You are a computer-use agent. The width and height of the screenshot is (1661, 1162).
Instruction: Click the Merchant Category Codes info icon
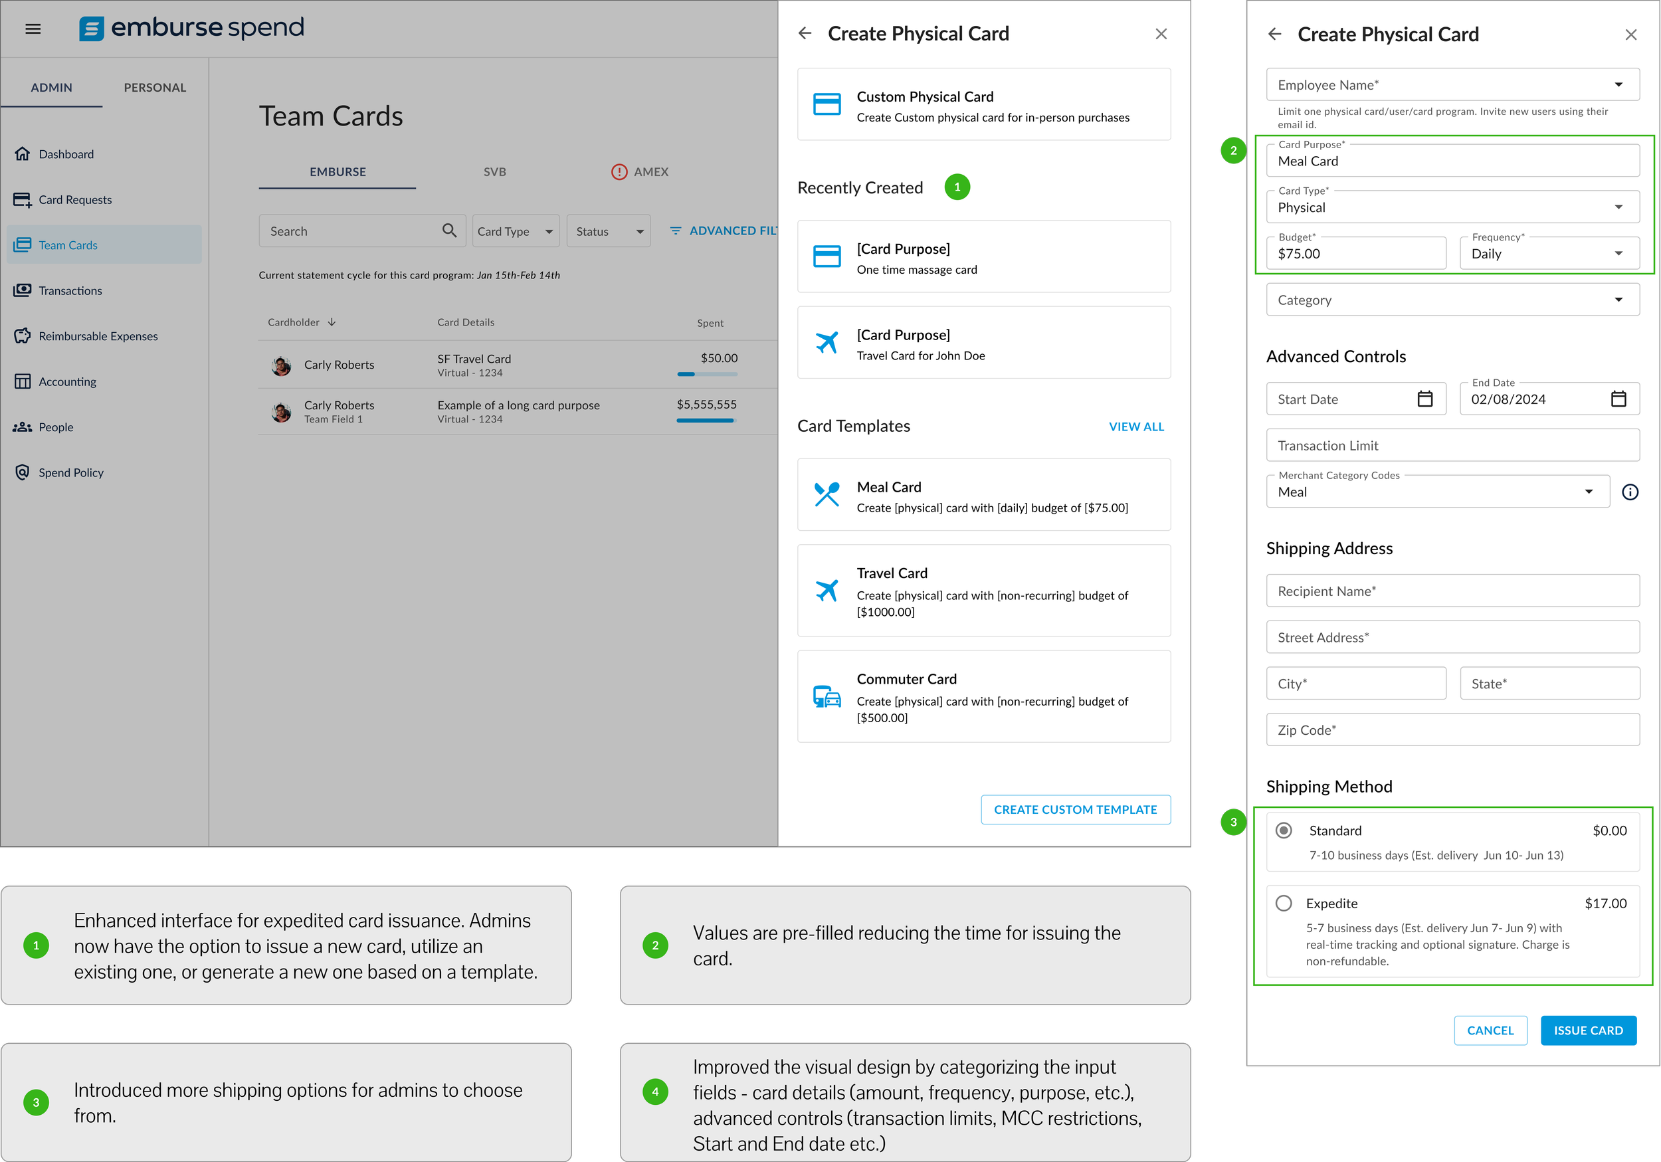[x=1629, y=492]
